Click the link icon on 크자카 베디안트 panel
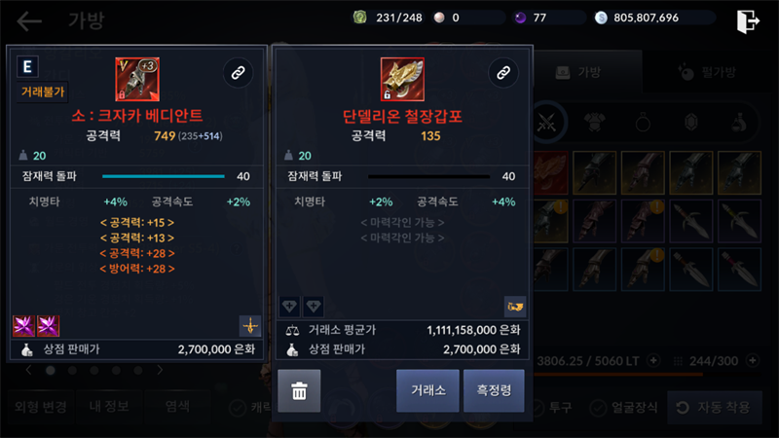 pyautogui.click(x=238, y=73)
